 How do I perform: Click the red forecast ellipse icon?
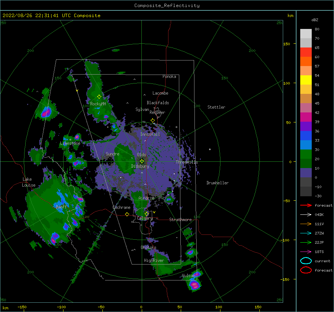point(306,270)
